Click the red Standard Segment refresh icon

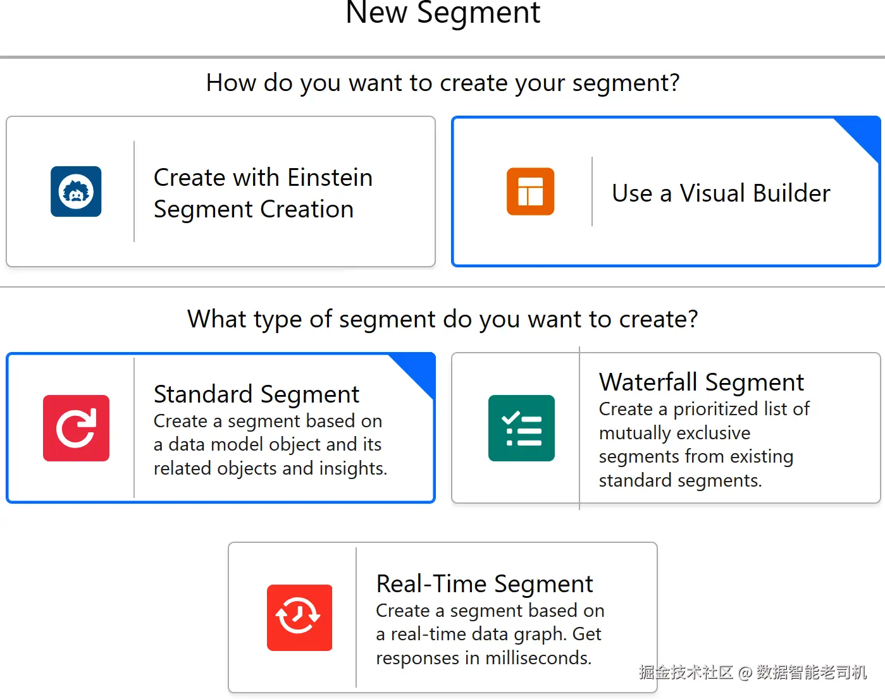(x=76, y=428)
